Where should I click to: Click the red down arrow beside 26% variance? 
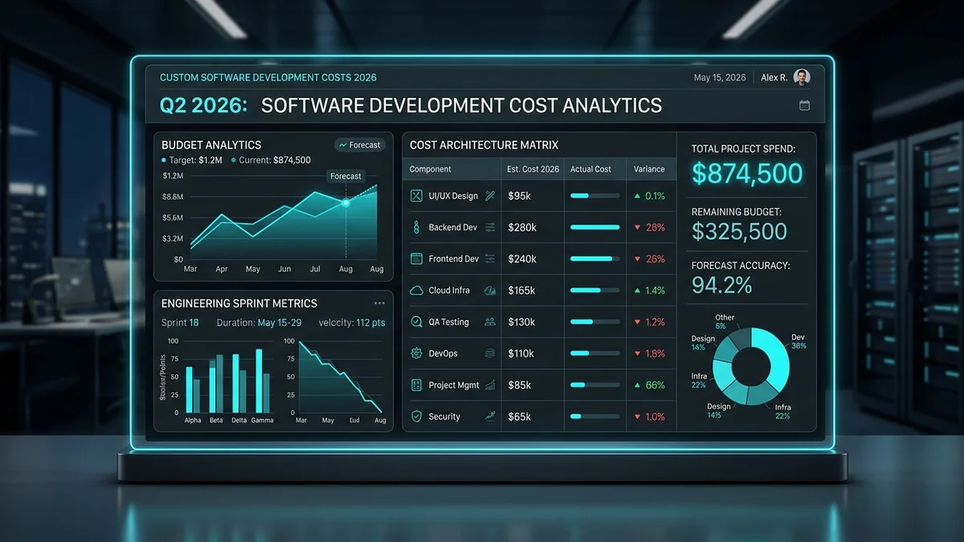coord(637,259)
